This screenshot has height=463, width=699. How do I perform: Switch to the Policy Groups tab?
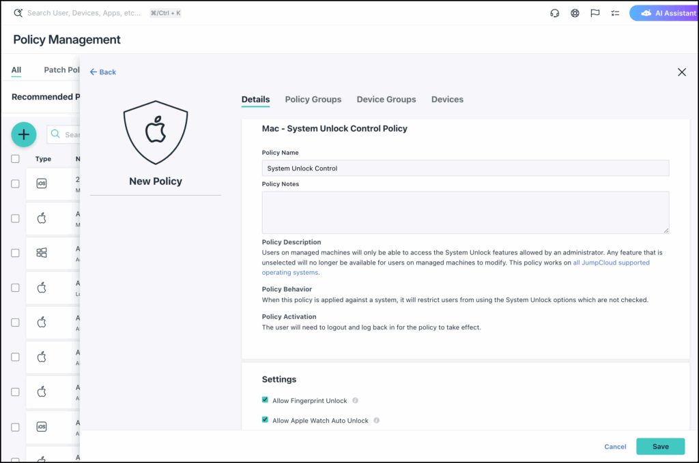[313, 100]
